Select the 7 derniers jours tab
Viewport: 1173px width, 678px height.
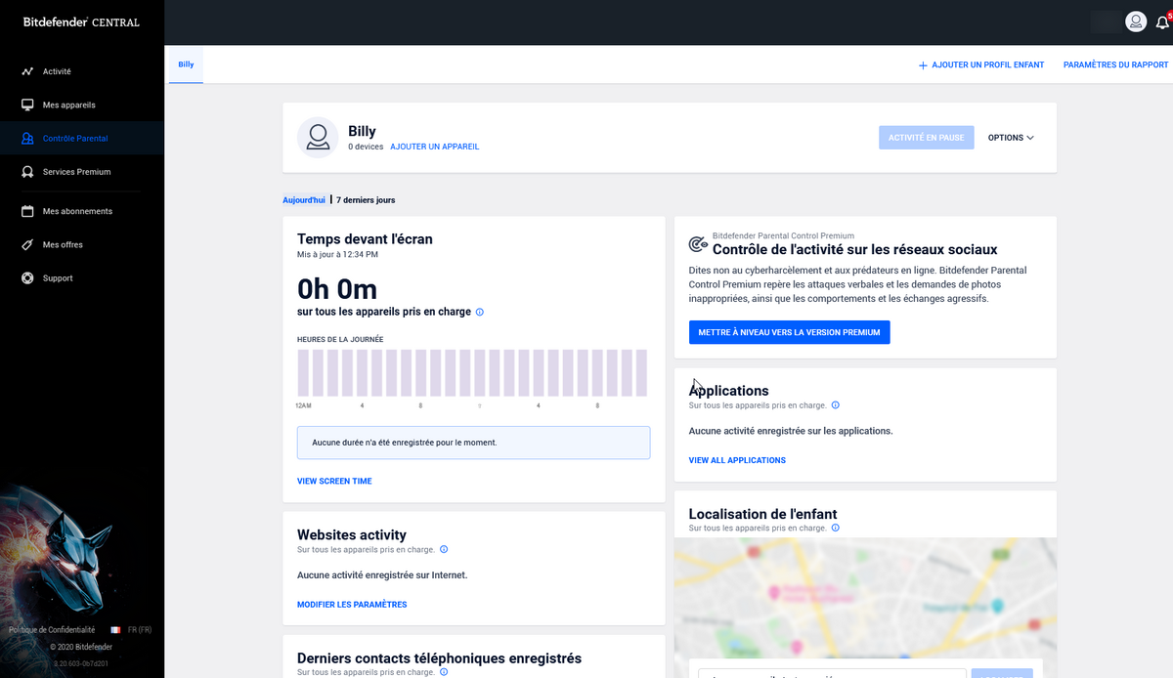366,199
